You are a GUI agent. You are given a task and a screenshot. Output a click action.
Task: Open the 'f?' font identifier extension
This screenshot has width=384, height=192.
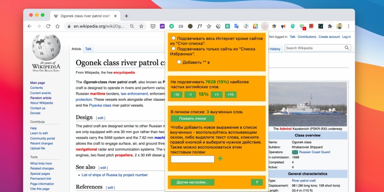click(200, 26)
